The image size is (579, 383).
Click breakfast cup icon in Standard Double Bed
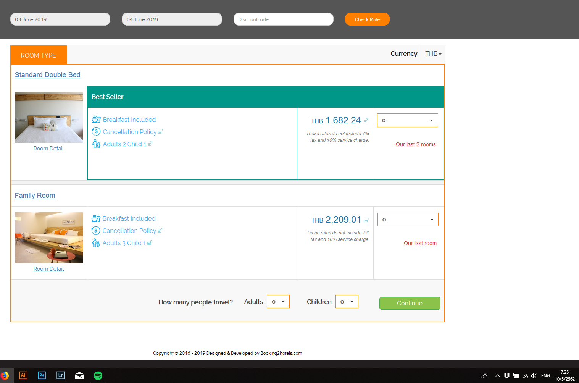click(96, 120)
